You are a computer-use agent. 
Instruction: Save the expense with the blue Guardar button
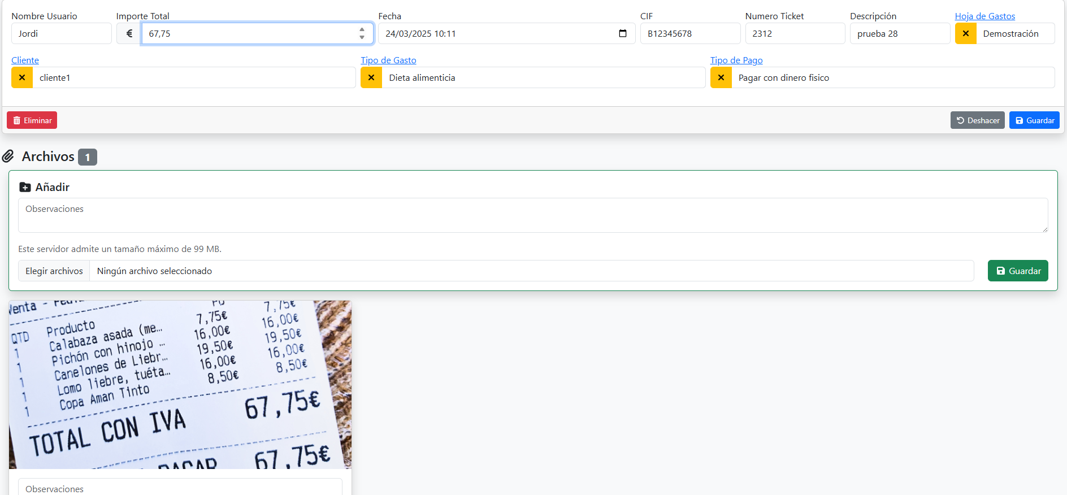click(x=1034, y=120)
